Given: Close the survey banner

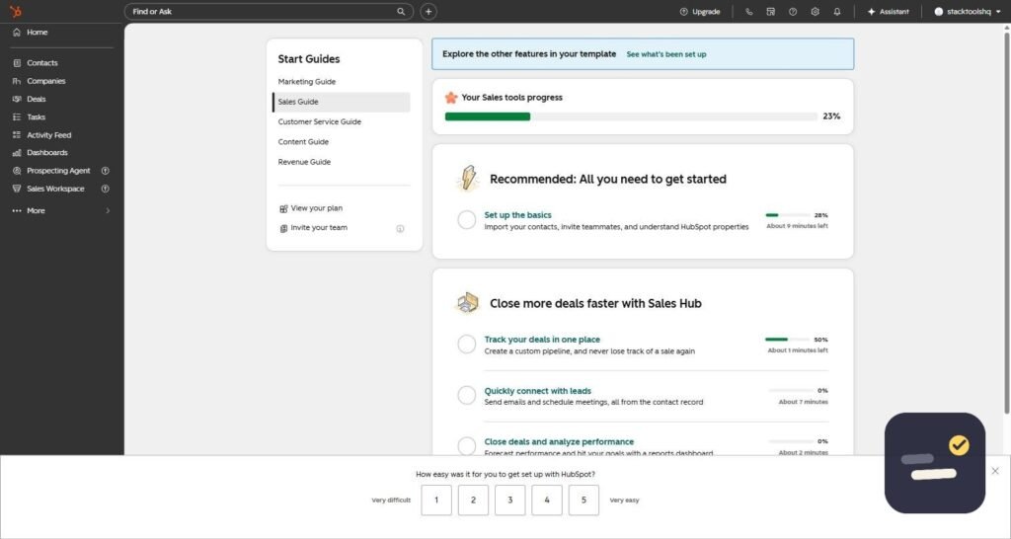Looking at the screenshot, I should [995, 471].
